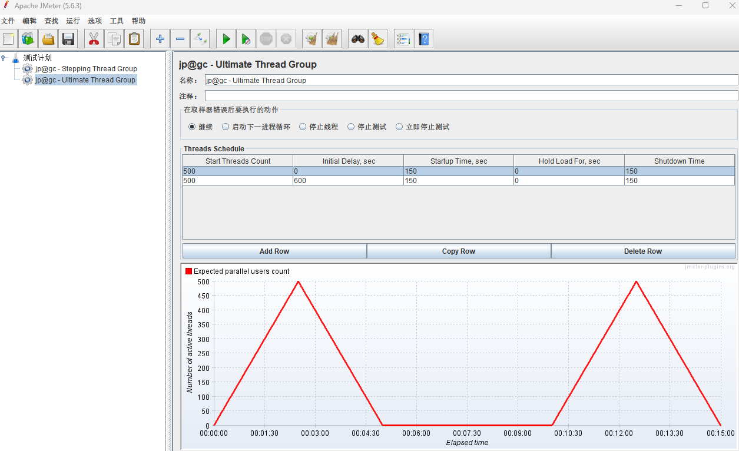Click second row Start Threads Count cell

pos(237,181)
